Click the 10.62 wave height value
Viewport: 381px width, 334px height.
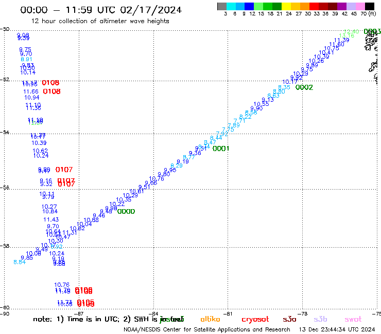(x=40, y=151)
